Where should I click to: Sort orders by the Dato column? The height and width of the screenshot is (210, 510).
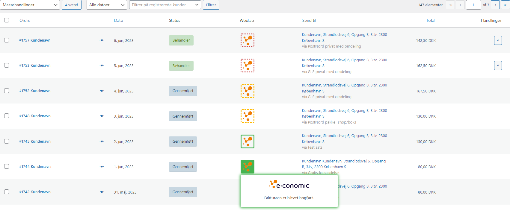(x=118, y=20)
